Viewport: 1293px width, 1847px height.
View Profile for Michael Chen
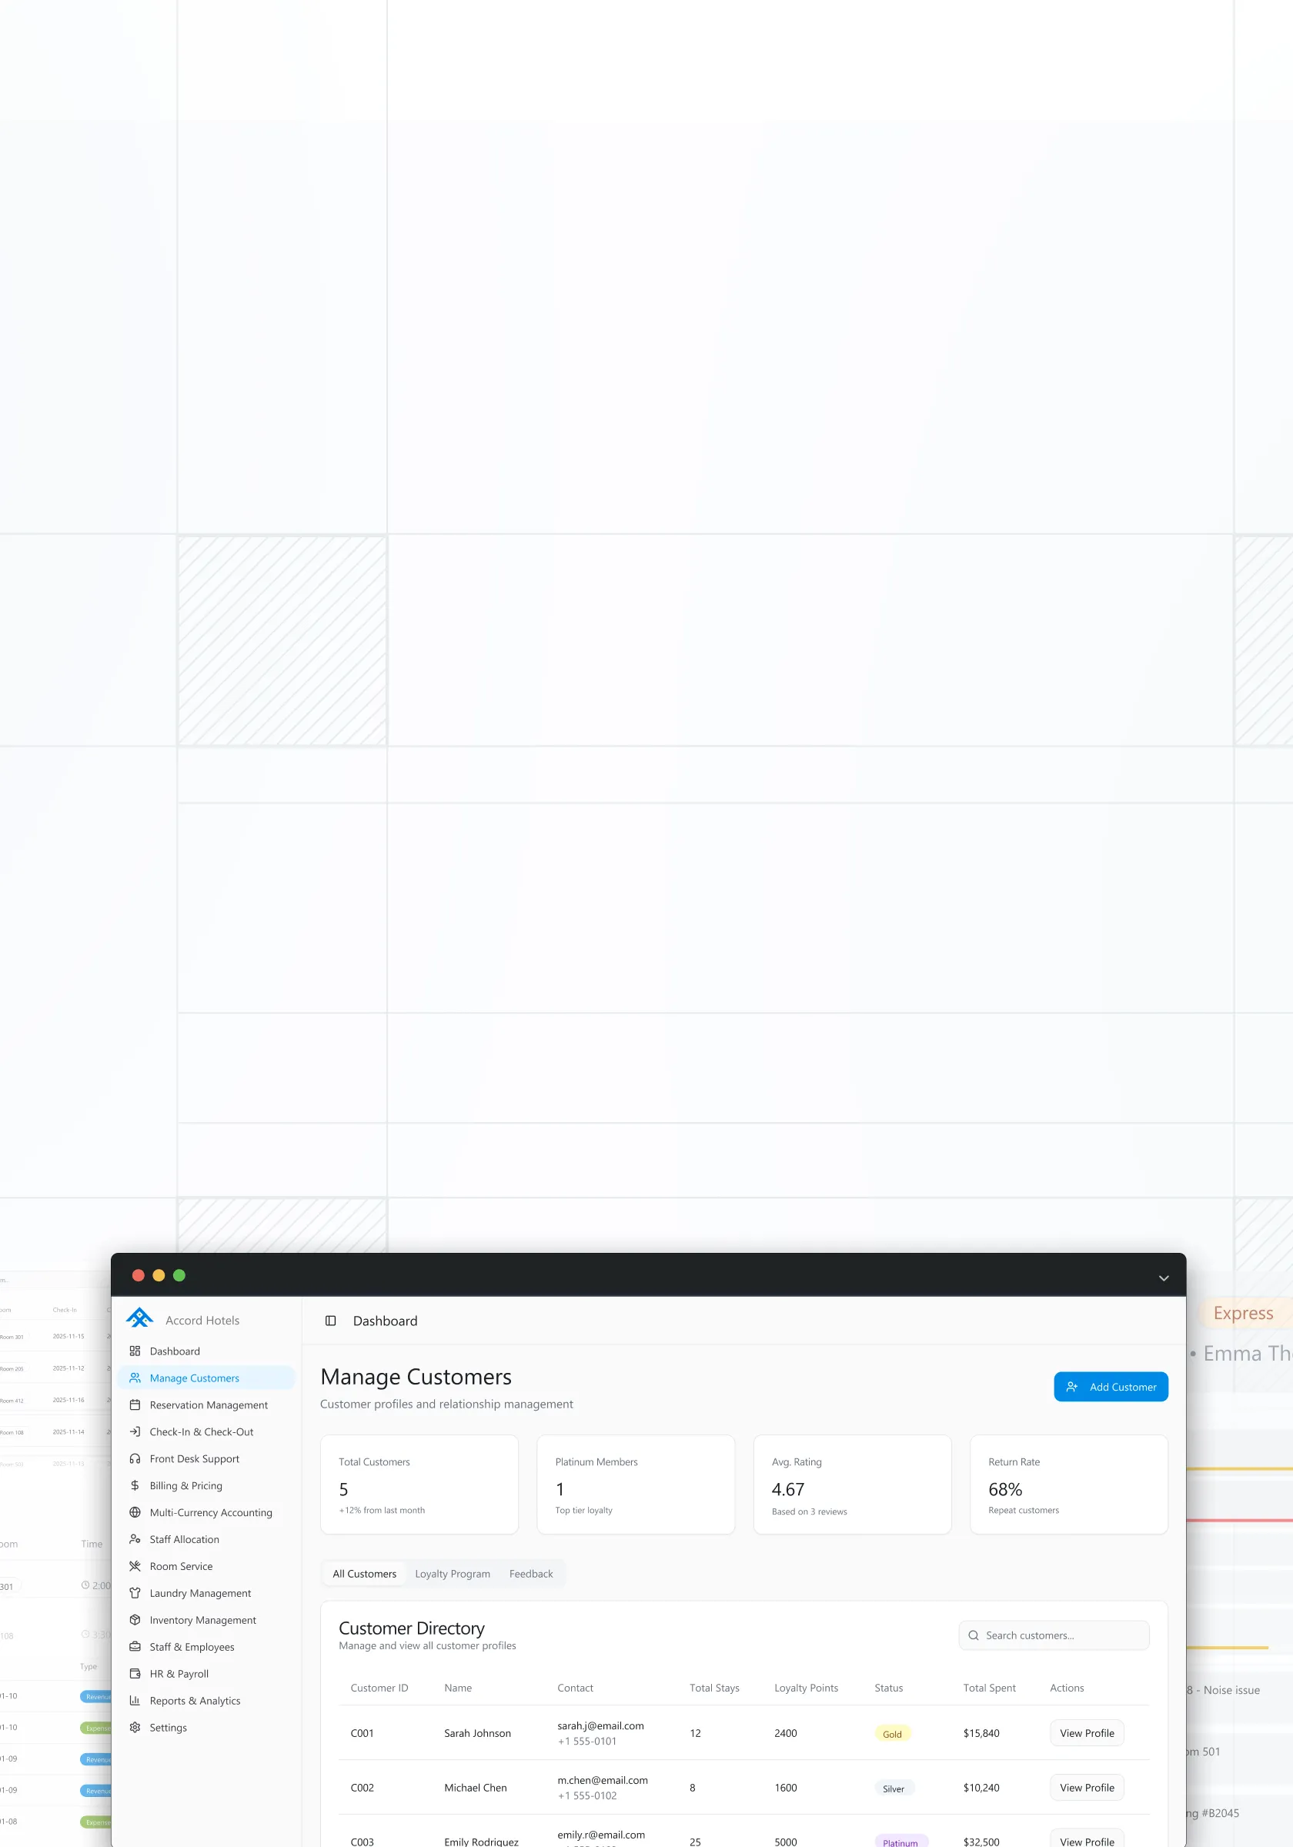pyautogui.click(x=1086, y=1787)
